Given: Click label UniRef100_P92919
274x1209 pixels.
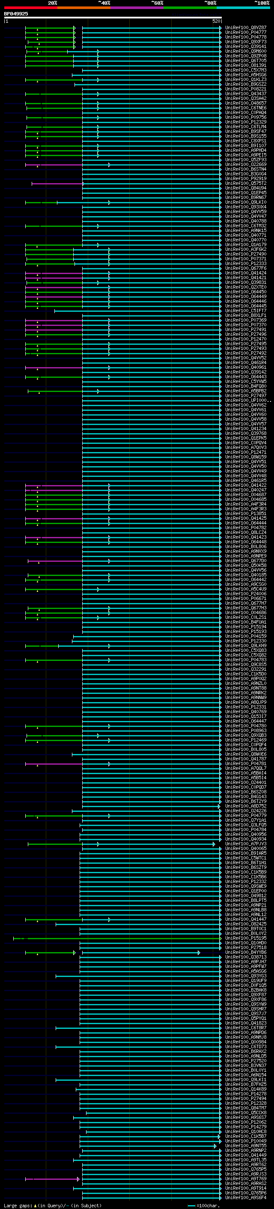Looking at the screenshot, I should 246,178.
